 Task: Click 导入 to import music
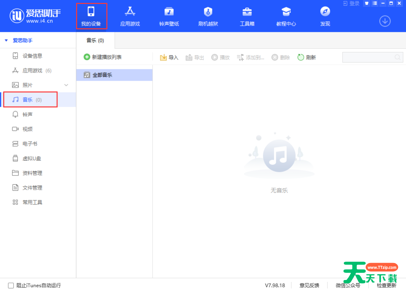pyautogui.click(x=169, y=57)
